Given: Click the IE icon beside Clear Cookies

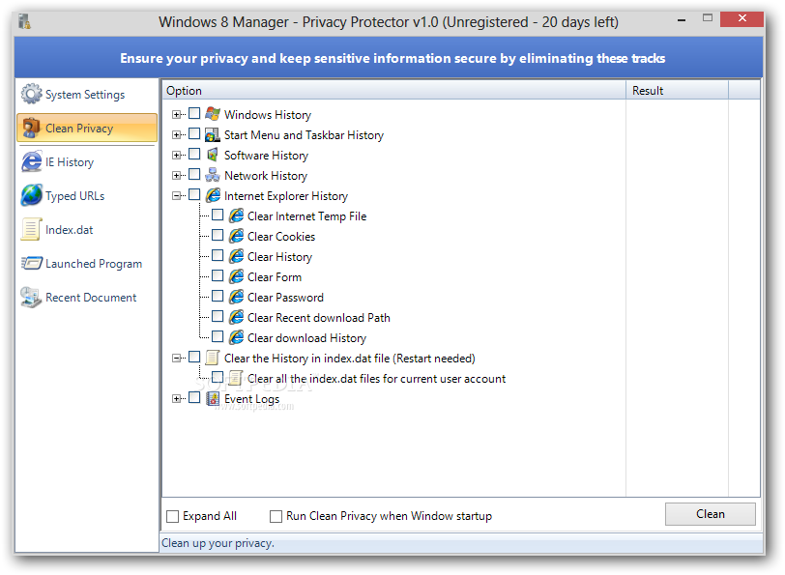Looking at the screenshot, I should [x=236, y=236].
